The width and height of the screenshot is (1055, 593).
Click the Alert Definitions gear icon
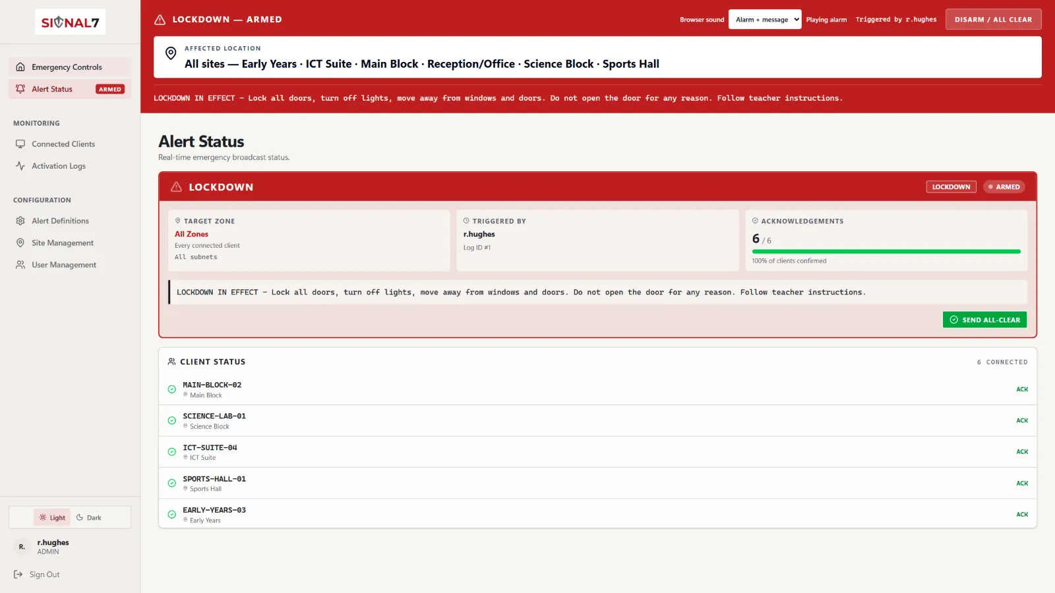tap(20, 221)
